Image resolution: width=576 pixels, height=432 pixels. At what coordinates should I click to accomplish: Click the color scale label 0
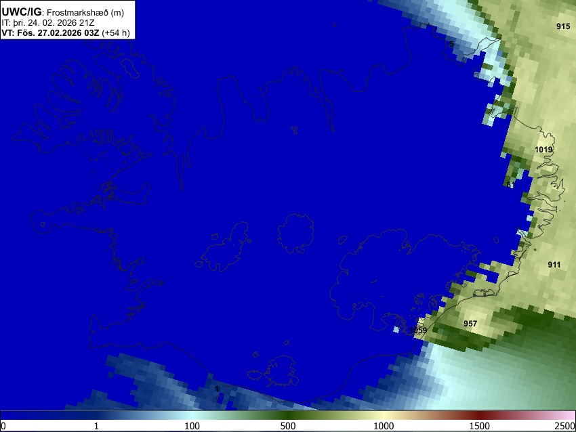[x=3, y=426]
